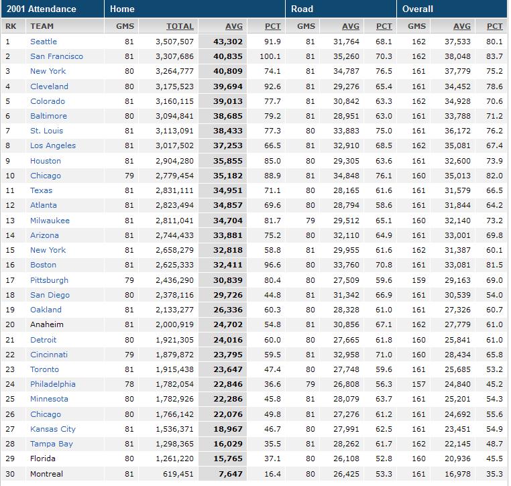
Task: Open the Philadelphia team link
Action: pos(53,384)
